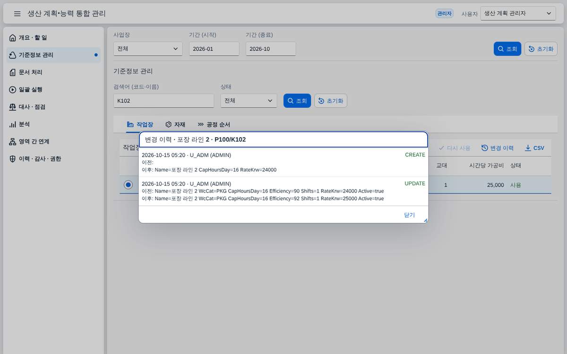Open the 상태 전체 dropdown

coord(249,101)
